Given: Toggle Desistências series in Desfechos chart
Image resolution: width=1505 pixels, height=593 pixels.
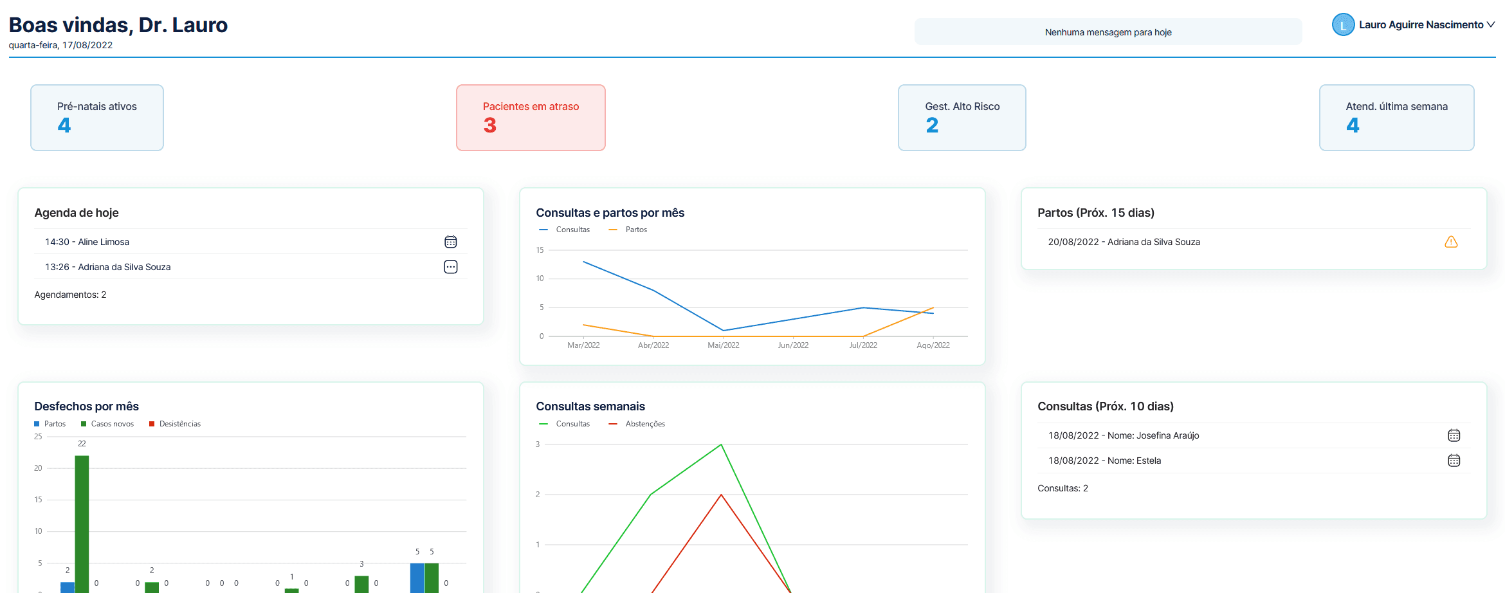Looking at the screenshot, I should pos(175,424).
